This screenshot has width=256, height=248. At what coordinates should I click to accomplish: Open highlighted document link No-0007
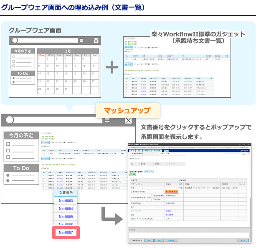(x=66, y=233)
